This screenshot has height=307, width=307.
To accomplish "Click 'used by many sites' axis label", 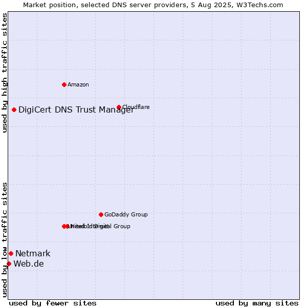I will pyautogui.click(x=257, y=303).
